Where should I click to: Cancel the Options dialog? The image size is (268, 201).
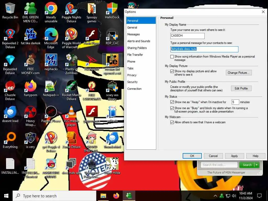pyautogui.click(x=213, y=156)
